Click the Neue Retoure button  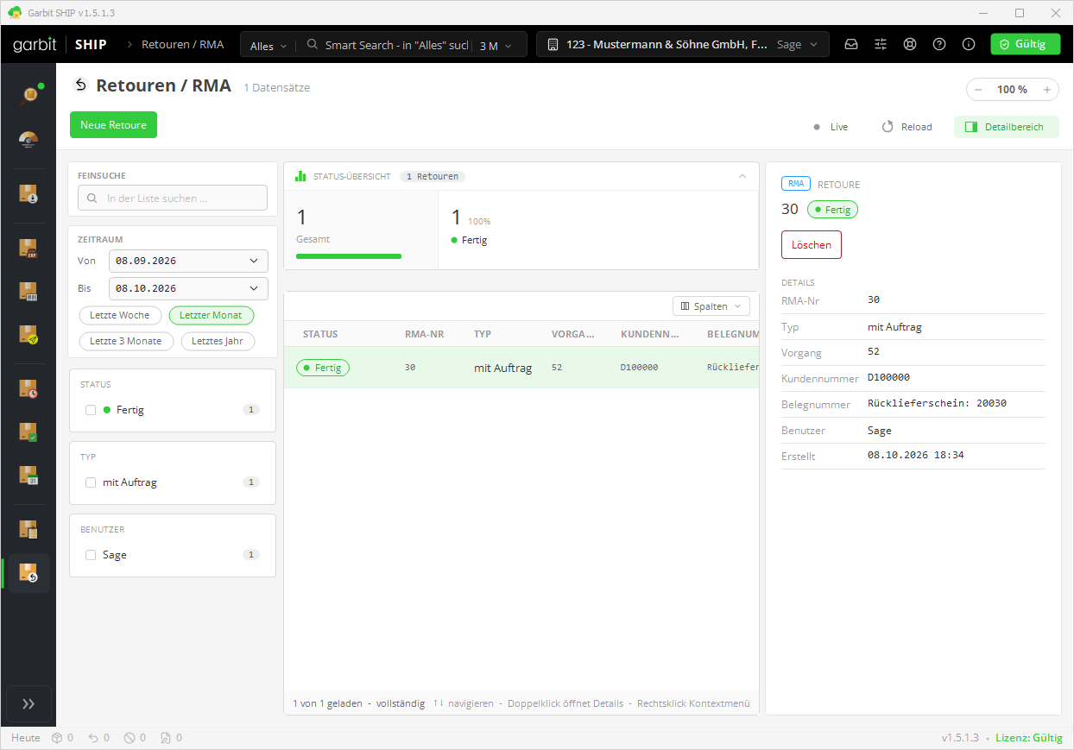(x=113, y=125)
